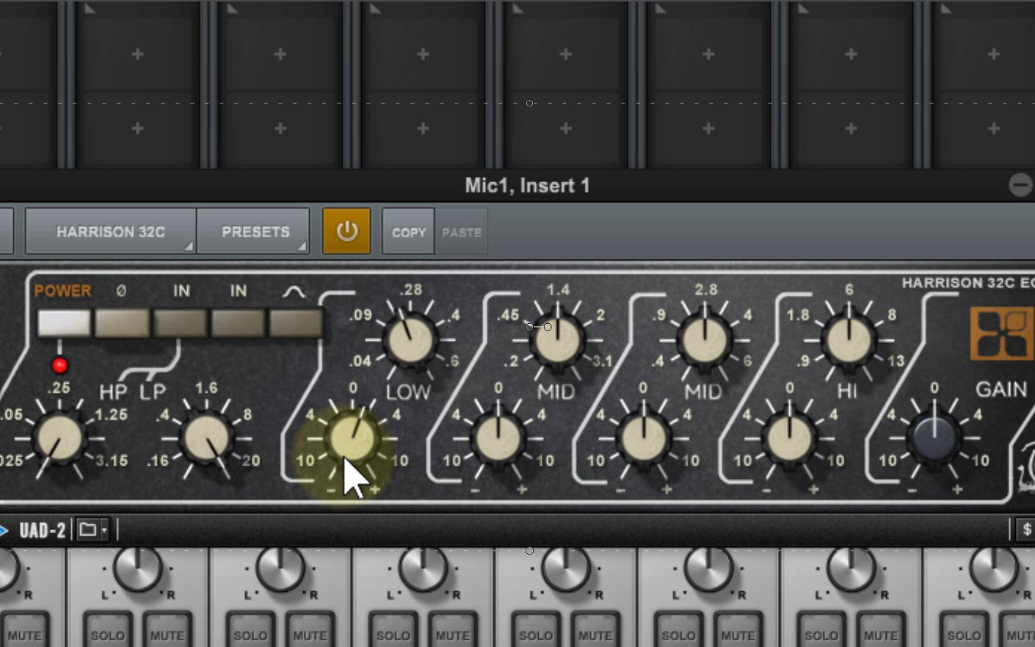The height and width of the screenshot is (647, 1035).
Task: Open the HARRISON 32C plugin selector dropdown
Action: [x=111, y=231]
